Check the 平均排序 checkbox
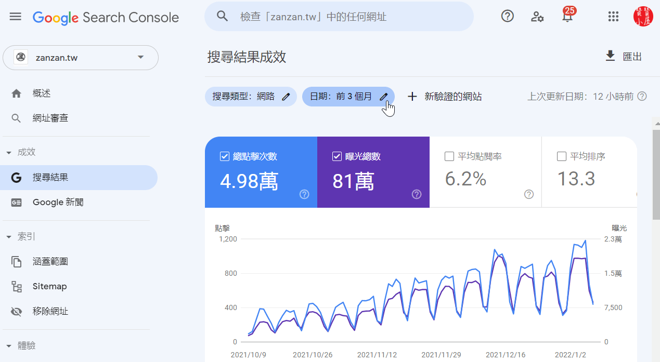Viewport: 660px width, 362px height. pyautogui.click(x=562, y=156)
